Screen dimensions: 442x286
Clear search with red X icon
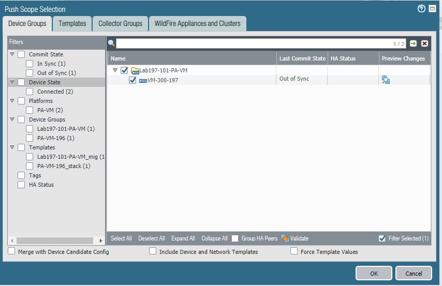(x=424, y=43)
